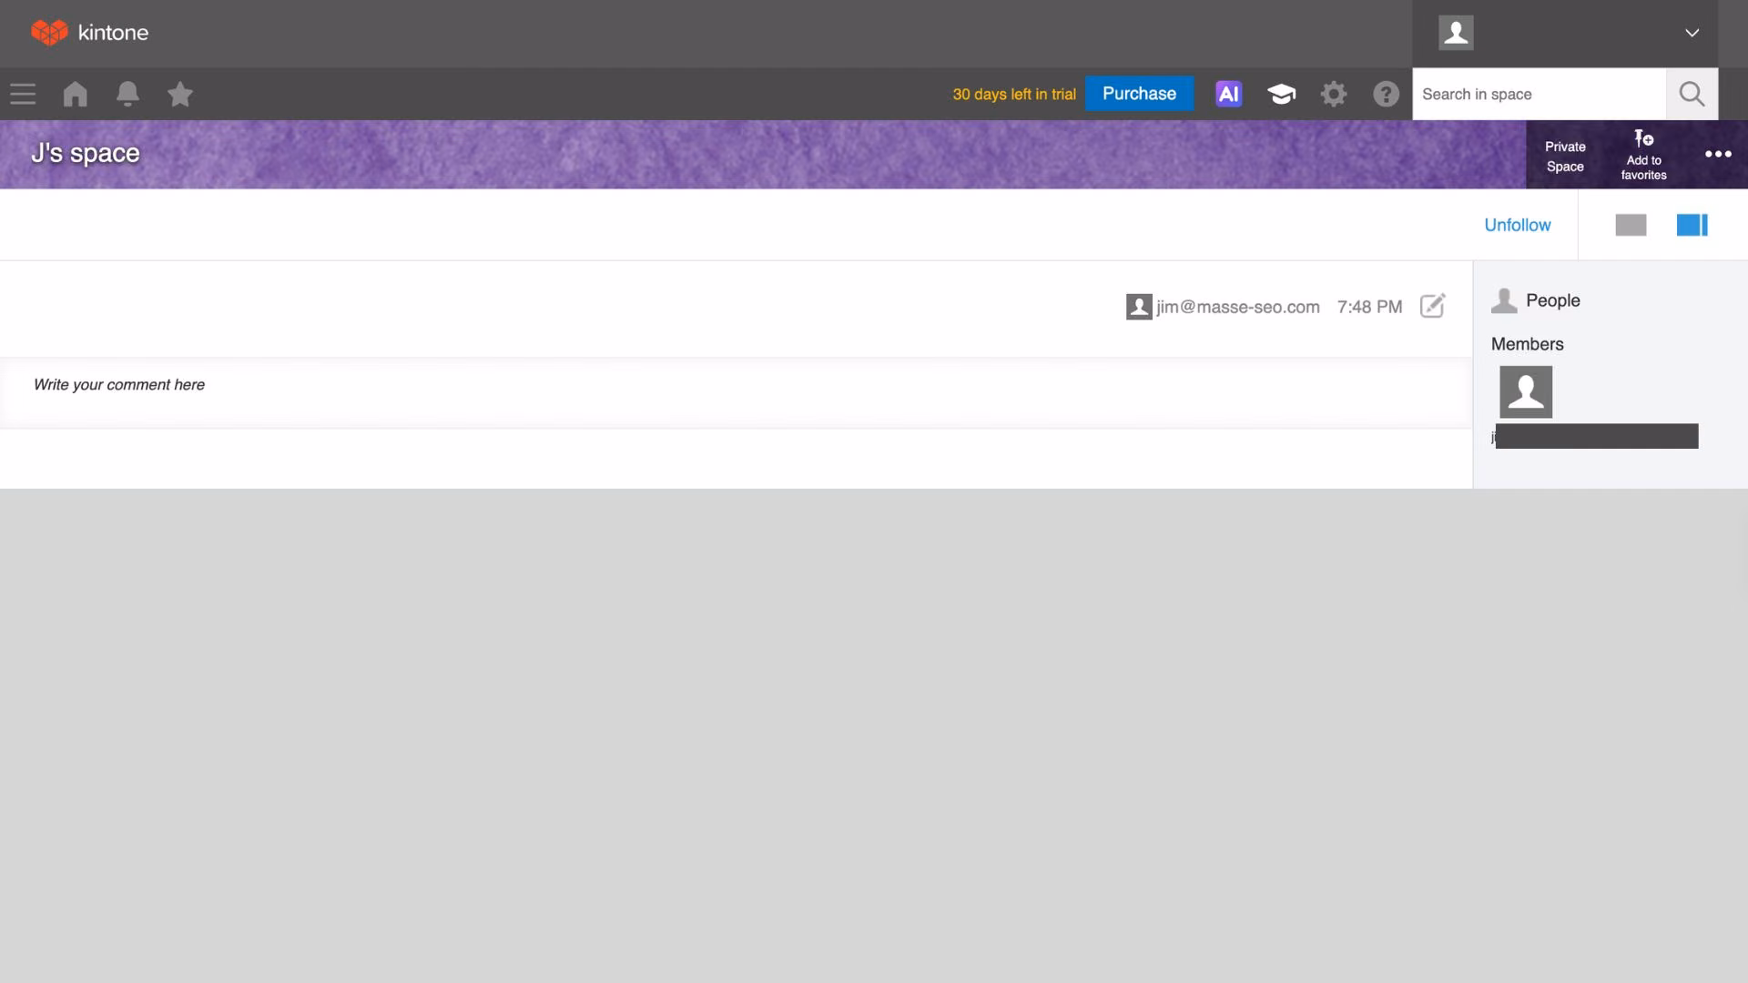
Task: Click the post author avatar icon
Action: [x=1139, y=307]
